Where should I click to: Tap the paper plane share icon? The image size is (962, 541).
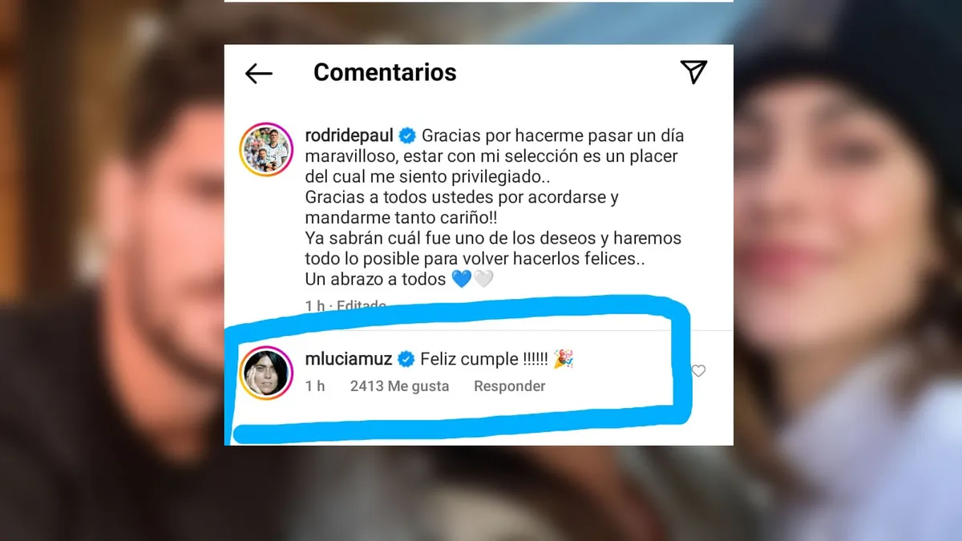(x=694, y=72)
